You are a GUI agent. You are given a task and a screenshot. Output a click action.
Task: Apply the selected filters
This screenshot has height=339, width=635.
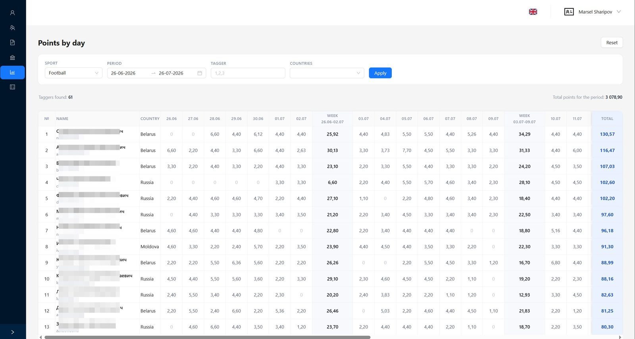380,73
